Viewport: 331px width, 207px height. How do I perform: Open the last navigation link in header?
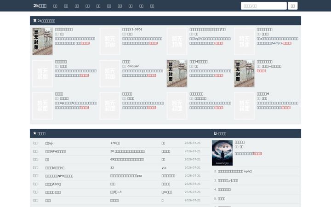point(152,6)
